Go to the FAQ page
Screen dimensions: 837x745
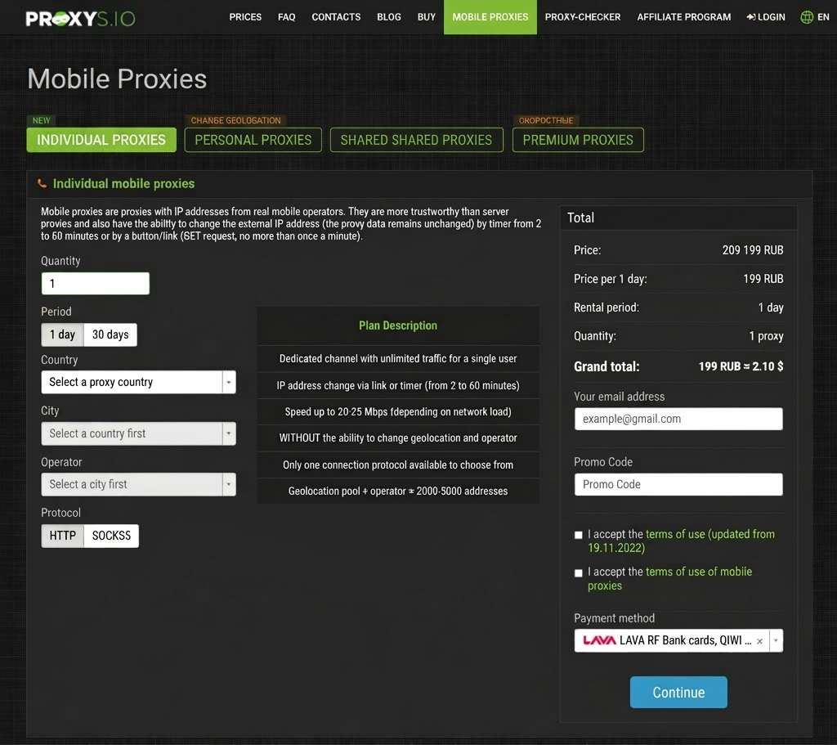[287, 17]
